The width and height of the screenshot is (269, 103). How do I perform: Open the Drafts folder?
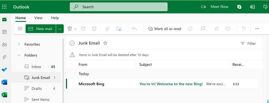(36, 89)
